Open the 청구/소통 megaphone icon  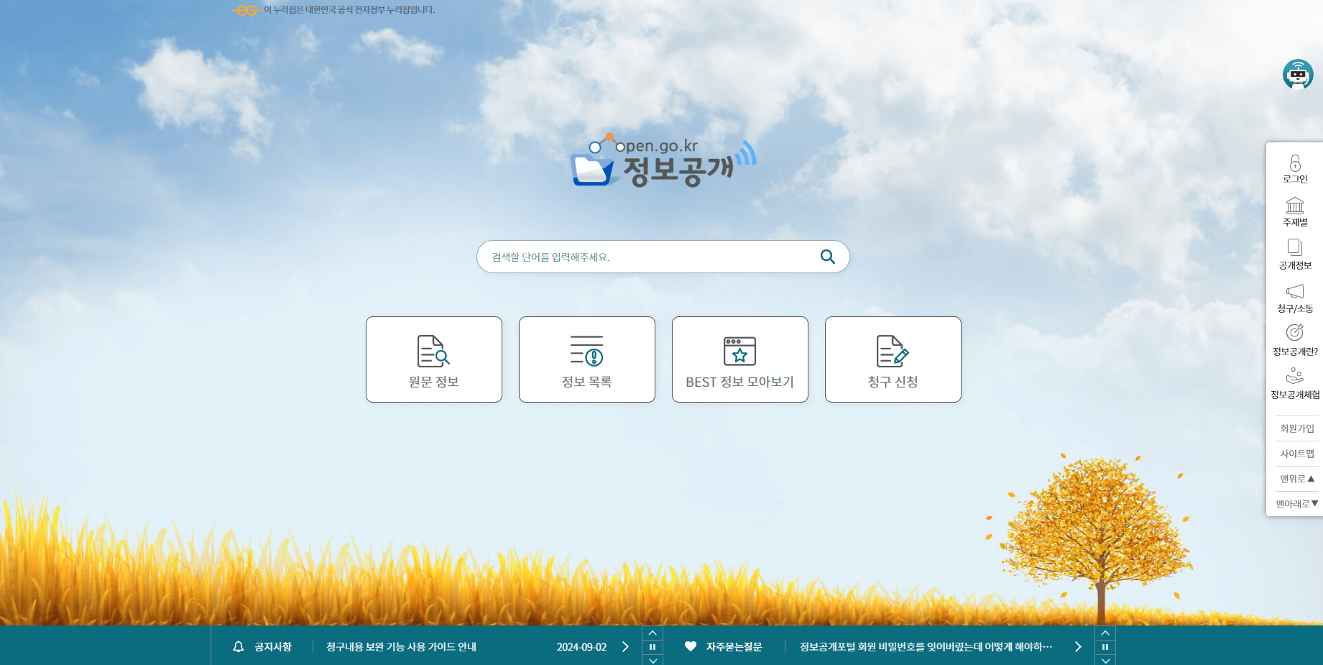(x=1295, y=291)
